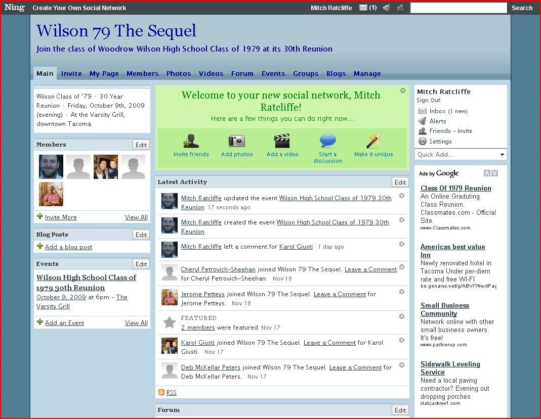Viewport: 541px width, 419px height.
Task: Dismiss Cheryl Petrovich-Sheehan joined activity item
Action: pyautogui.click(x=402, y=267)
